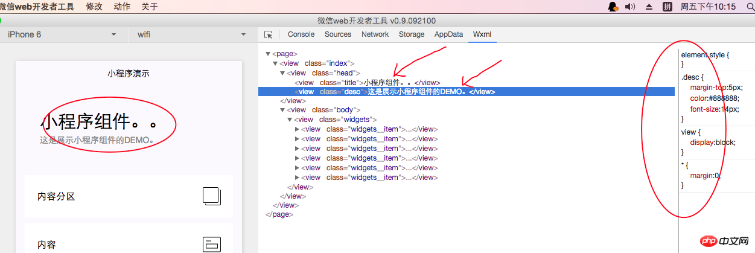The width and height of the screenshot is (755, 253).
Task: Collapse the view class="head" node
Action: click(x=282, y=73)
